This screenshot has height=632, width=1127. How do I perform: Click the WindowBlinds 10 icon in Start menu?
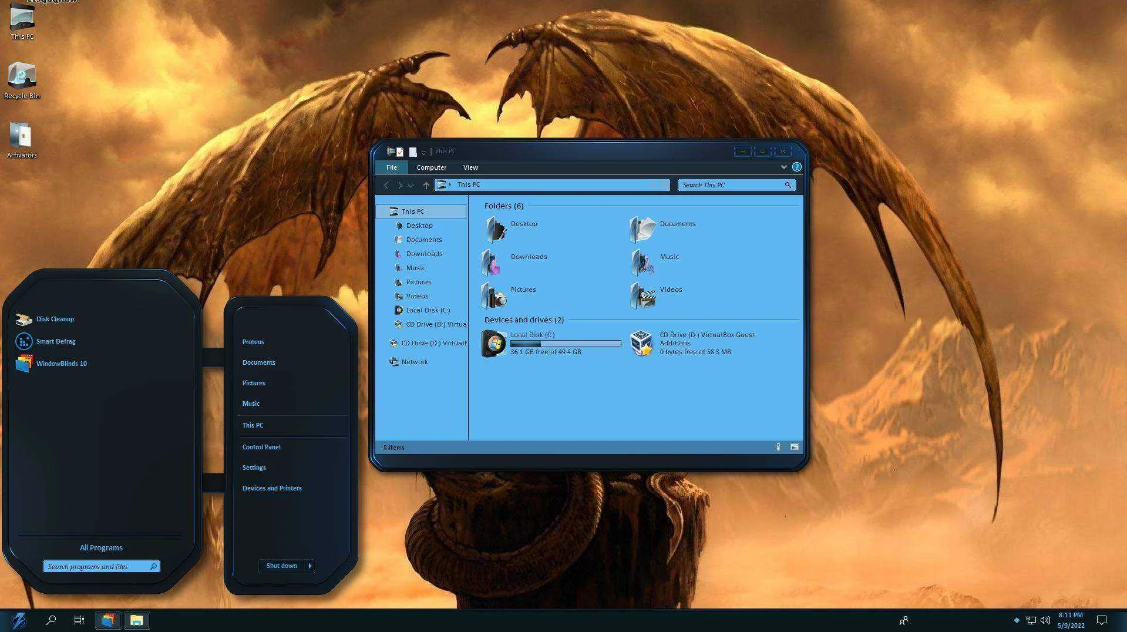[24, 364]
